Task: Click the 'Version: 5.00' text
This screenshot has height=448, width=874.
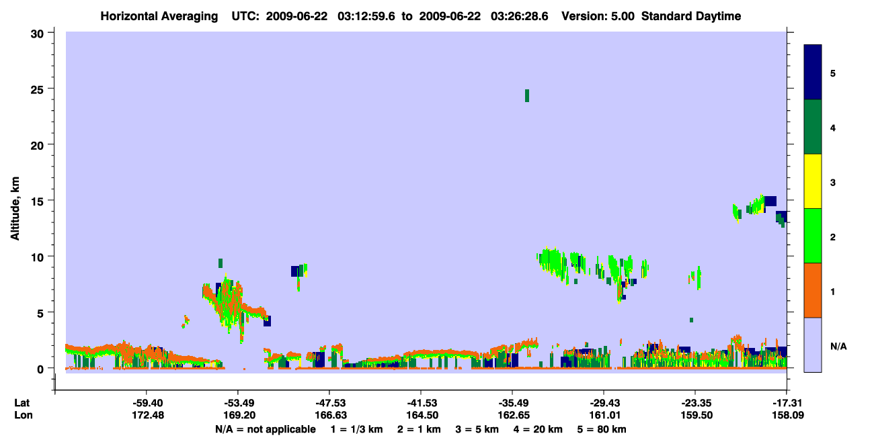Action: [x=597, y=17]
